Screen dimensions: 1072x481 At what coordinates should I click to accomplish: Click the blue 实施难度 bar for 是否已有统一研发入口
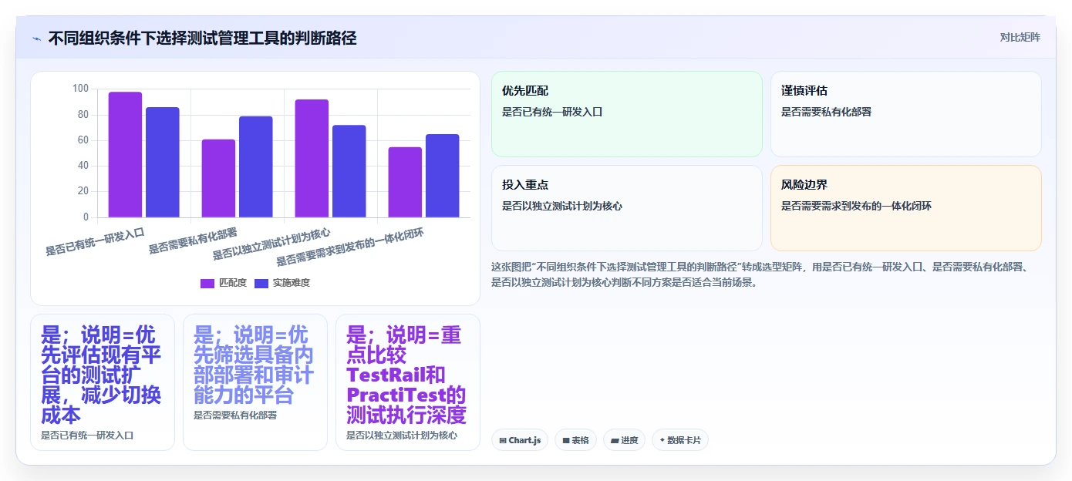tap(163, 162)
